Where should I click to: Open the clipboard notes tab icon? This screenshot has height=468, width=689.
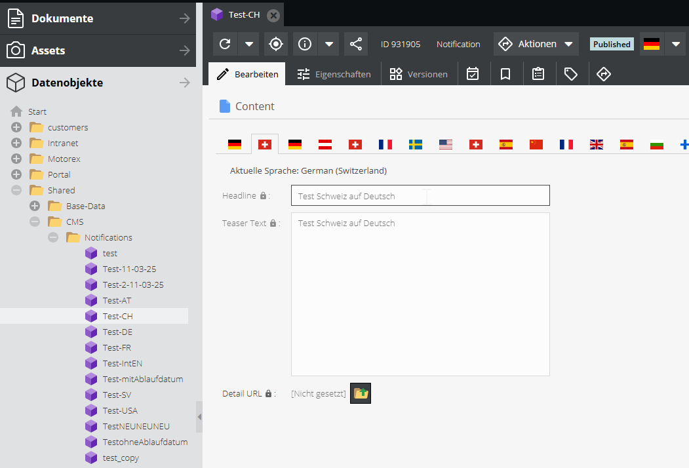[538, 74]
